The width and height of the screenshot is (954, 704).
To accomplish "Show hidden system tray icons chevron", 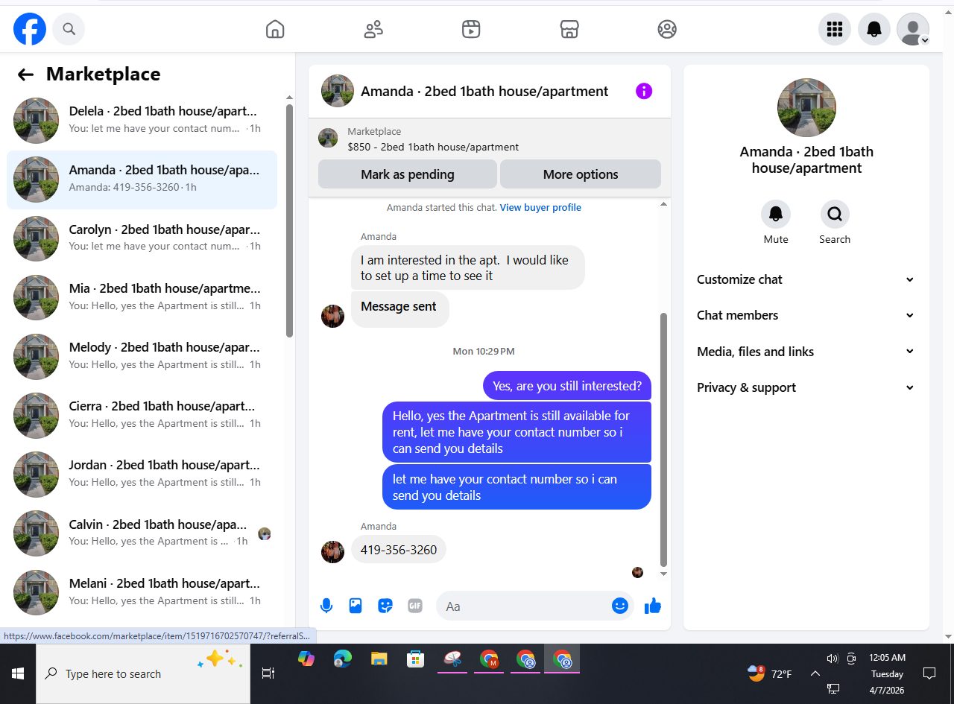I will 815,673.
